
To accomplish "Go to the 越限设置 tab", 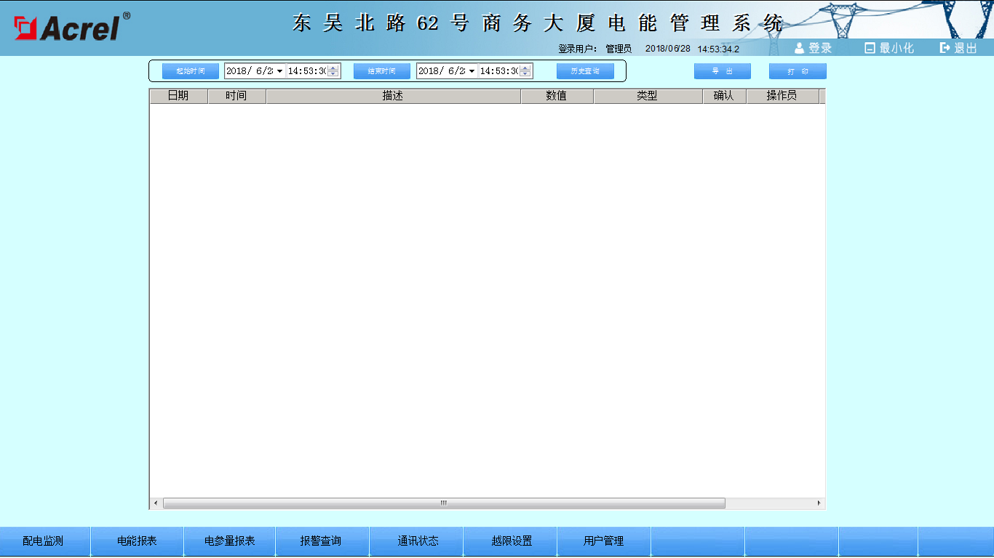I will tap(512, 541).
